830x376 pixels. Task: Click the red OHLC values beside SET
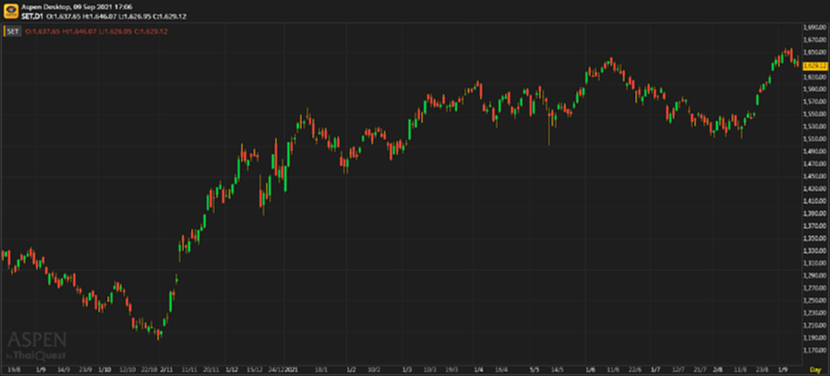coord(96,32)
